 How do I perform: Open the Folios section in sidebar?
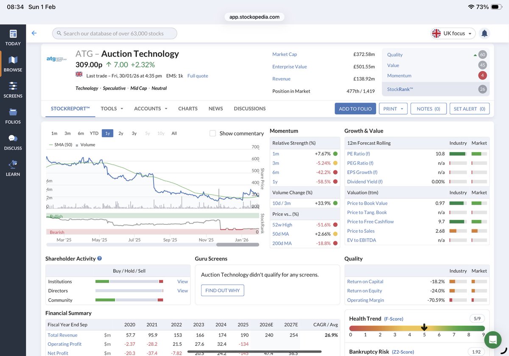(x=13, y=116)
